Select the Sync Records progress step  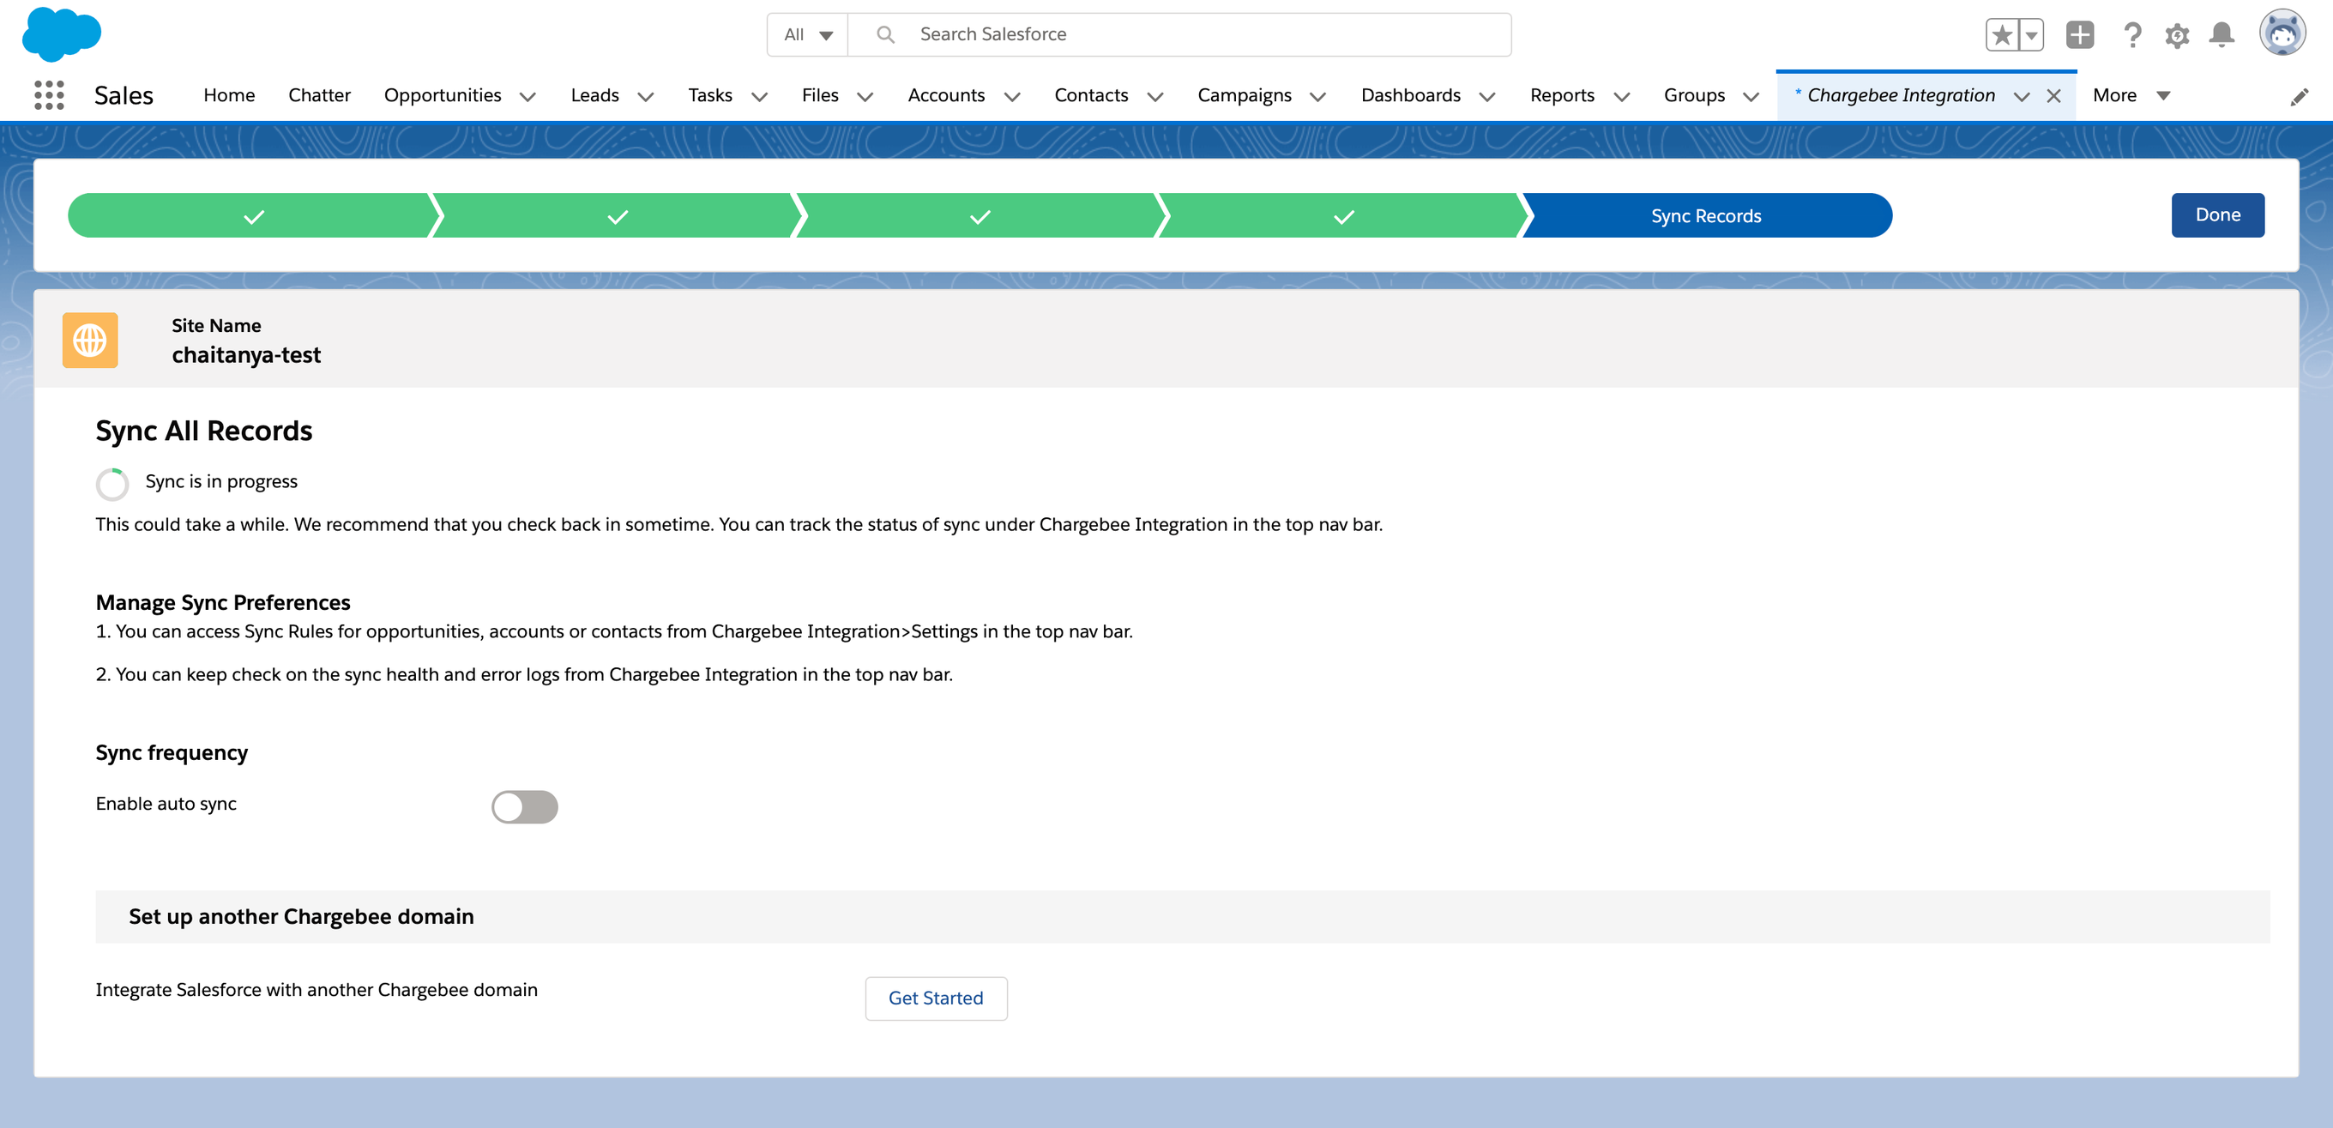pyautogui.click(x=1705, y=215)
